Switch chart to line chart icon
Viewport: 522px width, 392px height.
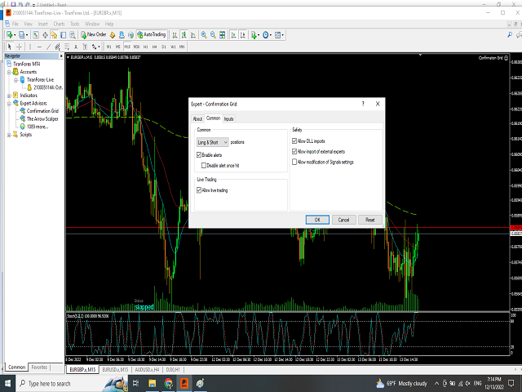[x=193, y=34]
